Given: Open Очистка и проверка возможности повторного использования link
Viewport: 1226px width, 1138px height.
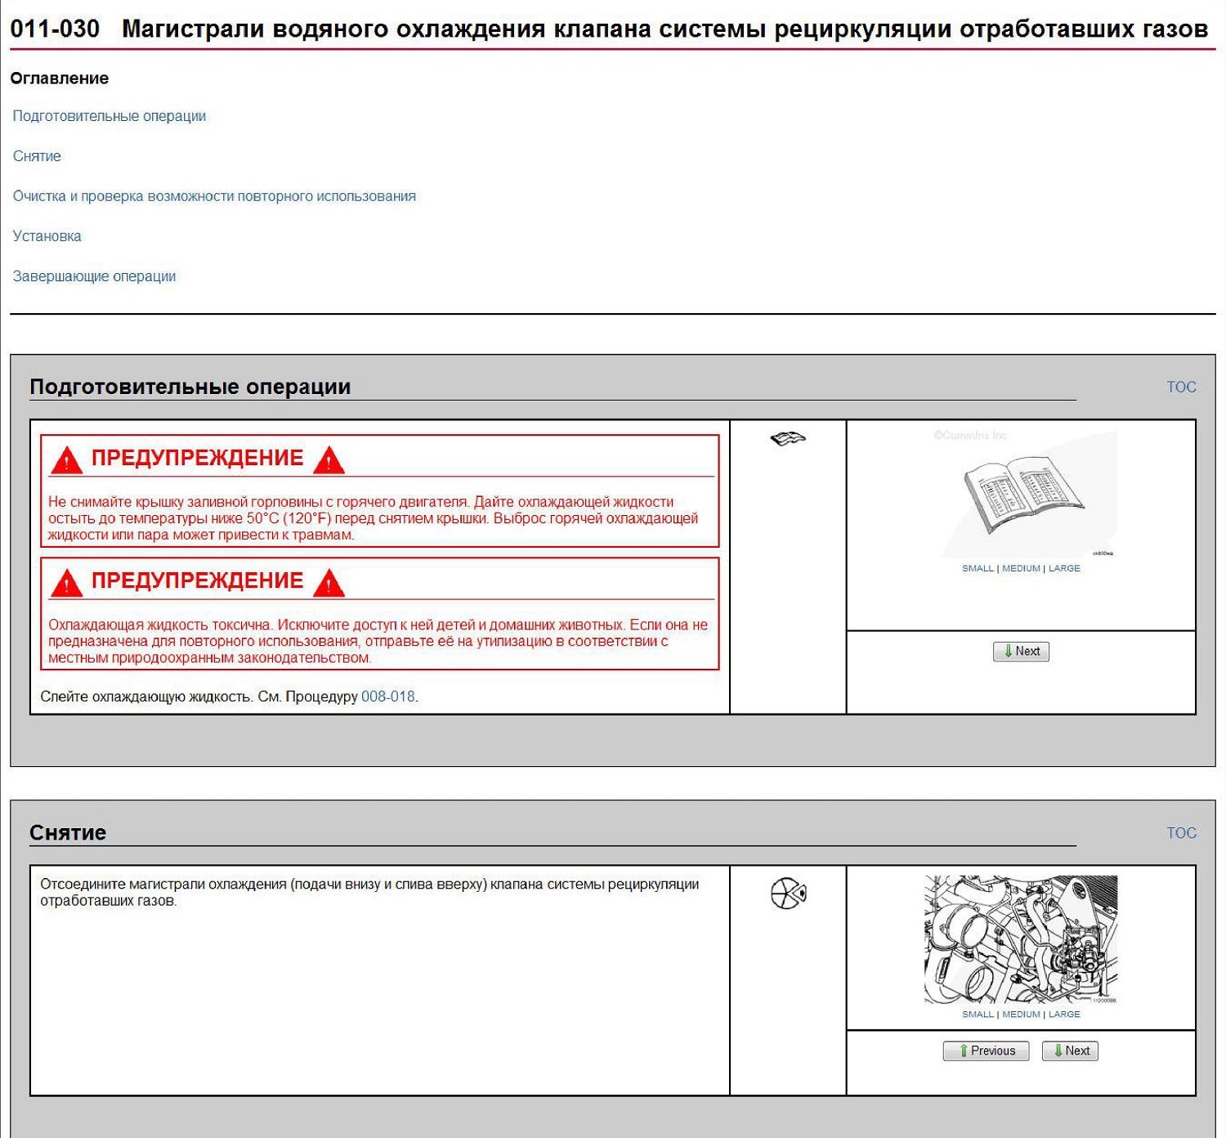Looking at the screenshot, I should (214, 196).
